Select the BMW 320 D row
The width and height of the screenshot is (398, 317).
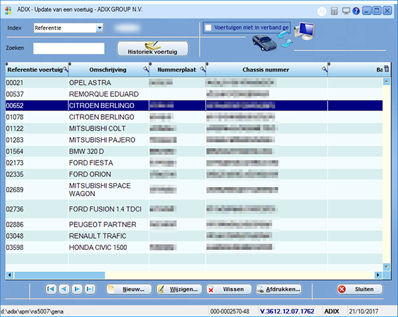click(x=194, y=151)
